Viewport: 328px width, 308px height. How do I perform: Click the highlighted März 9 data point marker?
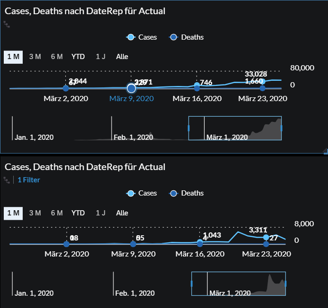pyautogui.click(x=131, y=88)
